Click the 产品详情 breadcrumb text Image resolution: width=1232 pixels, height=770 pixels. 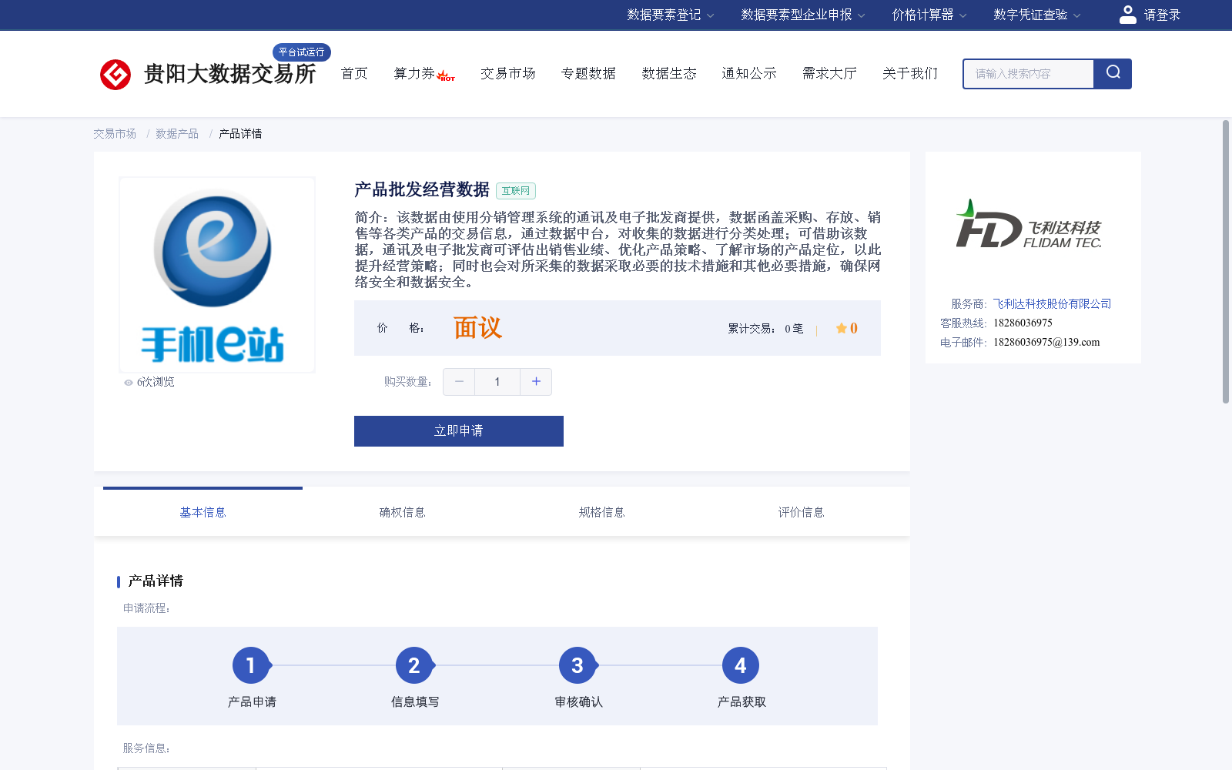pos(240,134)
